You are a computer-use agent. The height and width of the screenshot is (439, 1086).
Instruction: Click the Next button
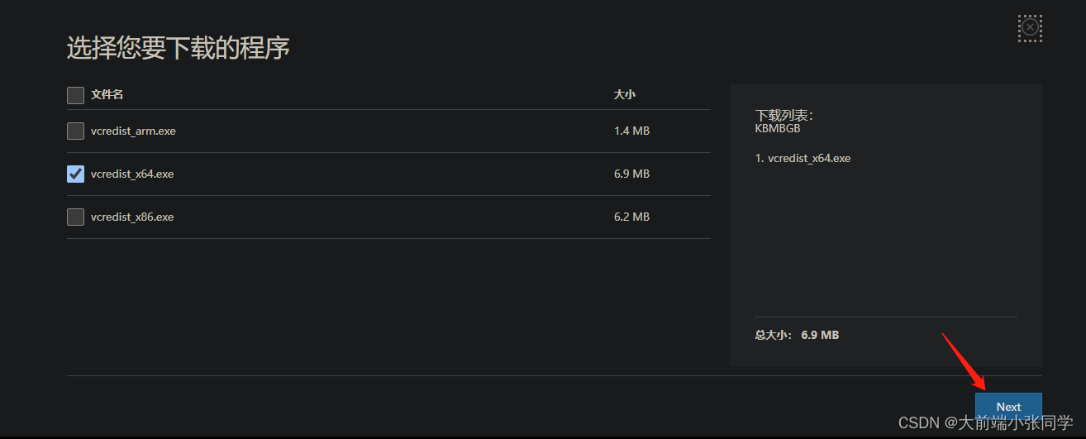(1008, 407)
